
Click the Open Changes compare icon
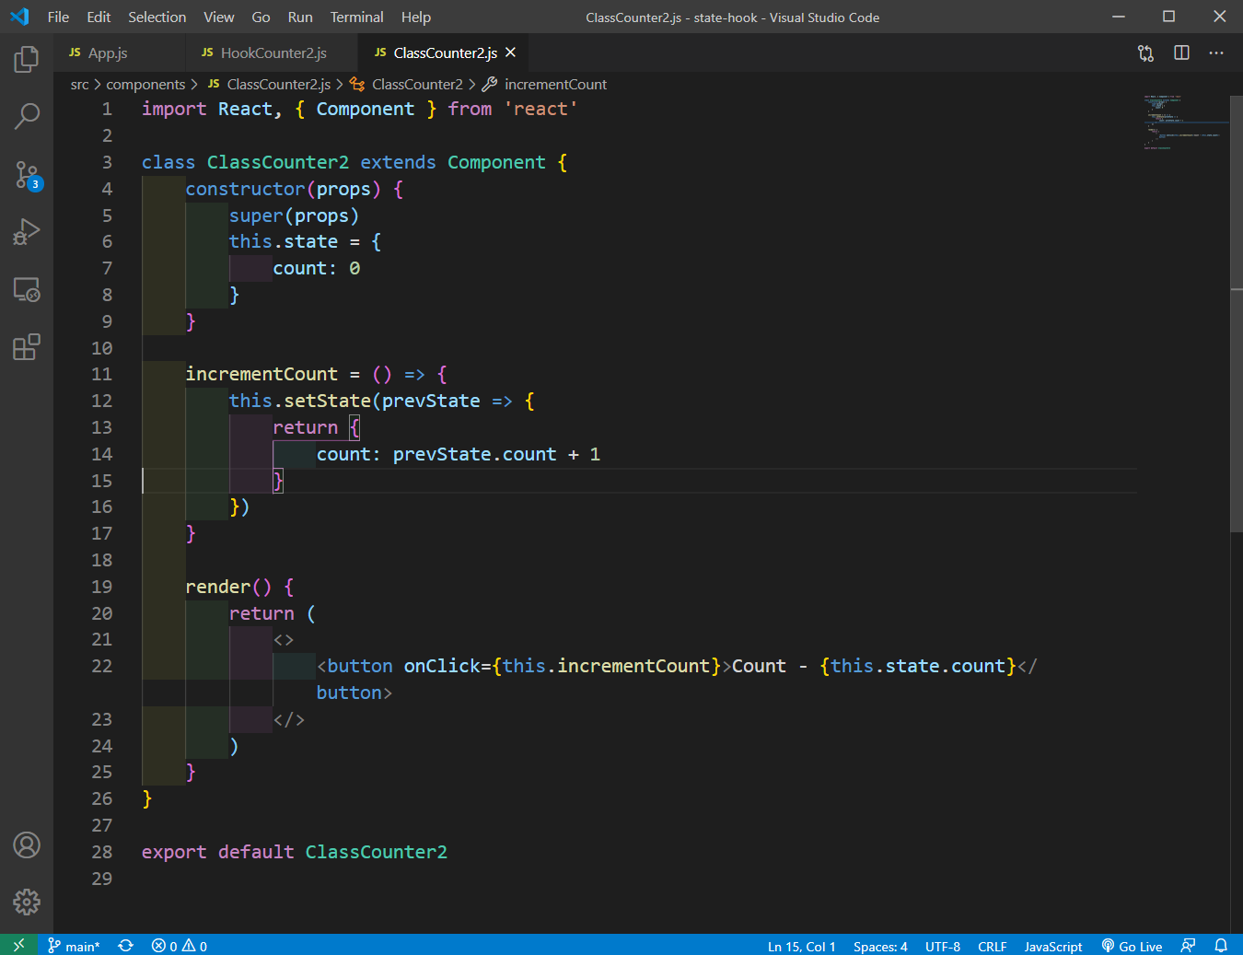(1145, 53)
